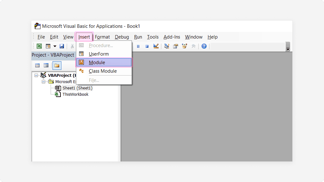Click the Reset stop square icon
324x182 pixels.
147,46
